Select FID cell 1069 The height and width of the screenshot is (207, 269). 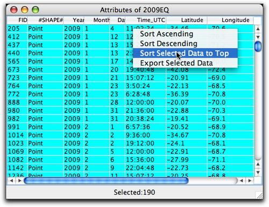coord(17,152)
